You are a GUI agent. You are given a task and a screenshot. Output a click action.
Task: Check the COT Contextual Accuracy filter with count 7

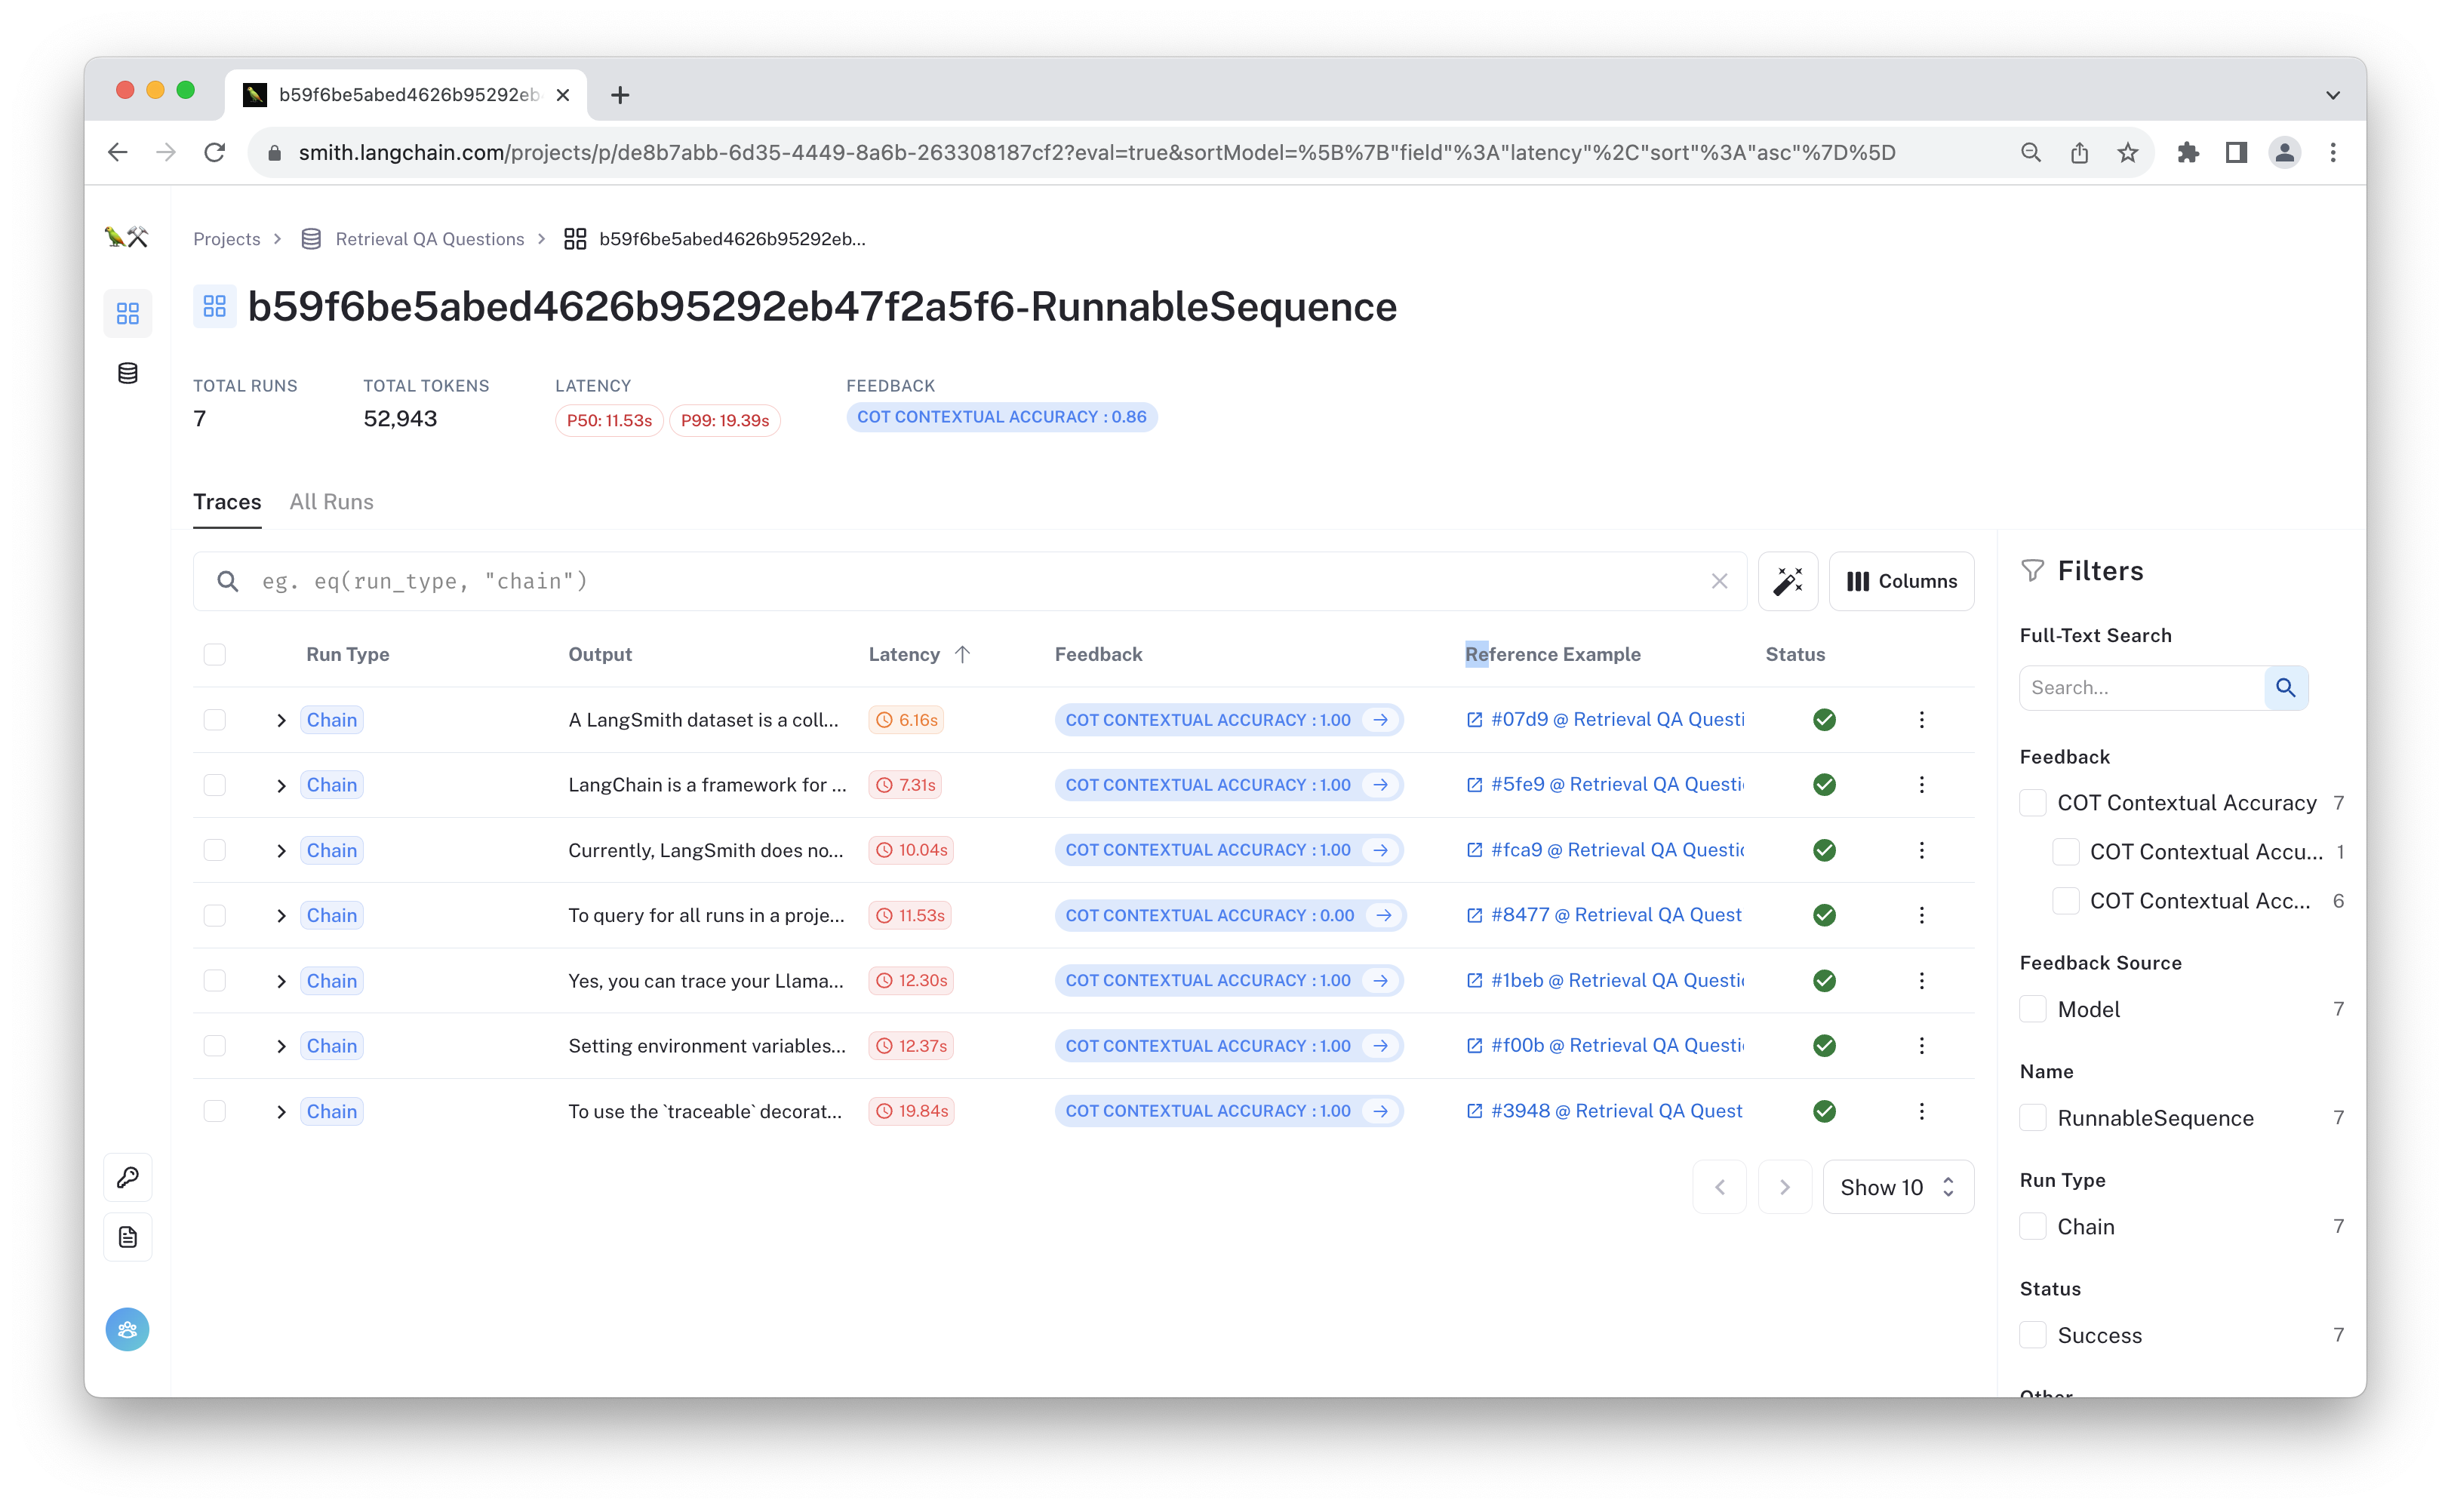click(x=2032, y=804)
